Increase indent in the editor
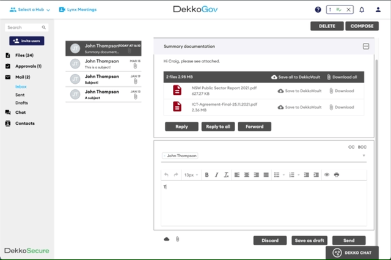The image size is (391, 260). (x=316, y=175)
